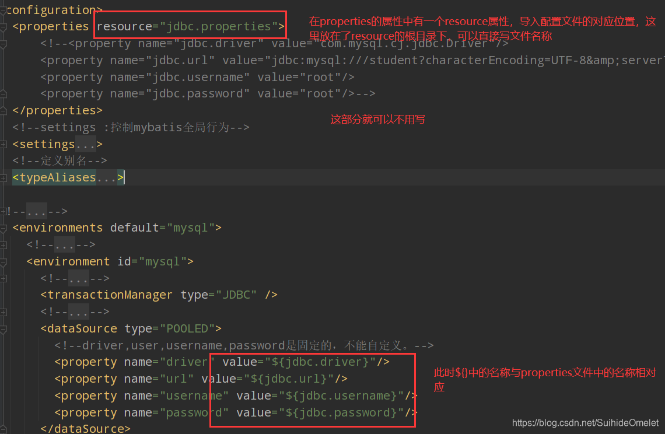Screen dimensions: 665x434
Task: Collapse the <dataSource type="POOLED"> block in gutter
Action: (3, 330)
